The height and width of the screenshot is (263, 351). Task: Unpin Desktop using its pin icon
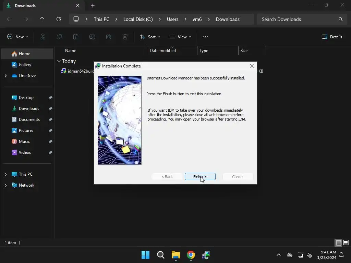point(51,98)
